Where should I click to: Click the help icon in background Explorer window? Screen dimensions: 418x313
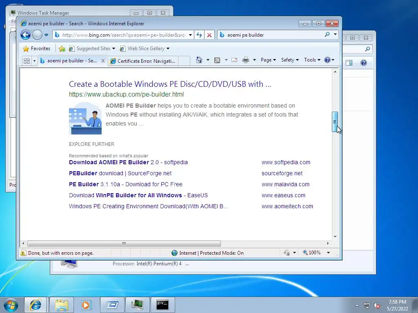[364, 63]
